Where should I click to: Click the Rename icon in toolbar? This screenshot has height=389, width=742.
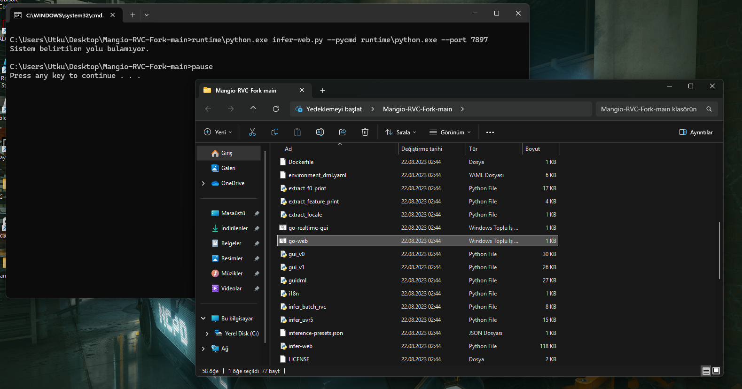coord(320,132)
